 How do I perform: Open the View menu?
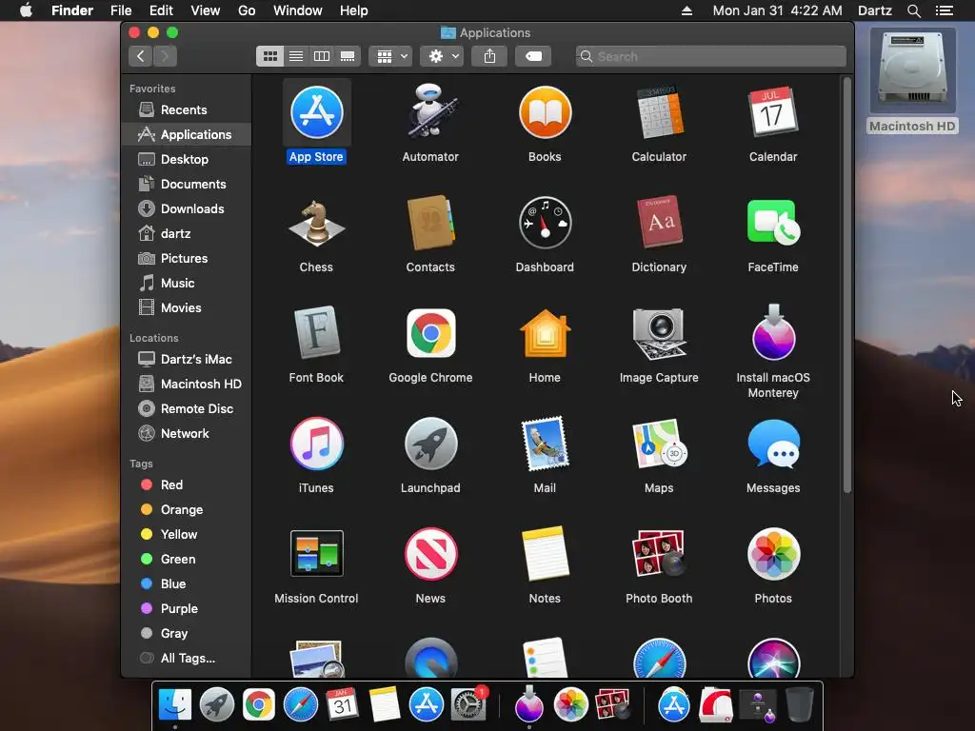click(x=206, y=10)
